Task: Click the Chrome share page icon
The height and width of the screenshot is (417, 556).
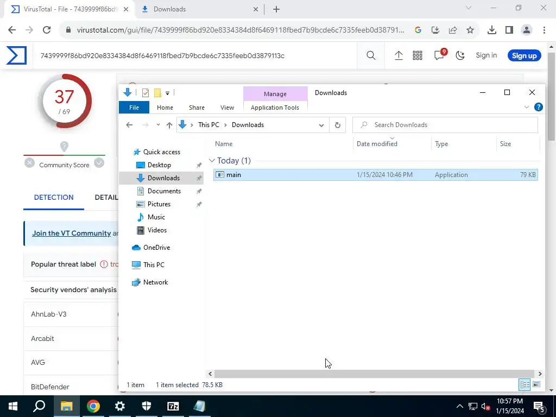Action: [453, 30]
